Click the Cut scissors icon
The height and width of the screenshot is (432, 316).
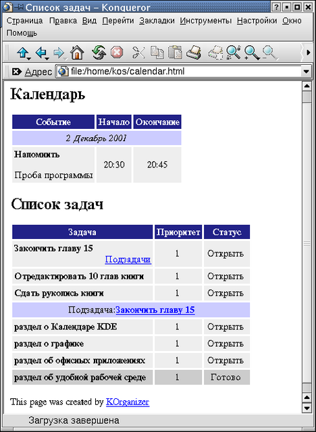coord(138,53)
